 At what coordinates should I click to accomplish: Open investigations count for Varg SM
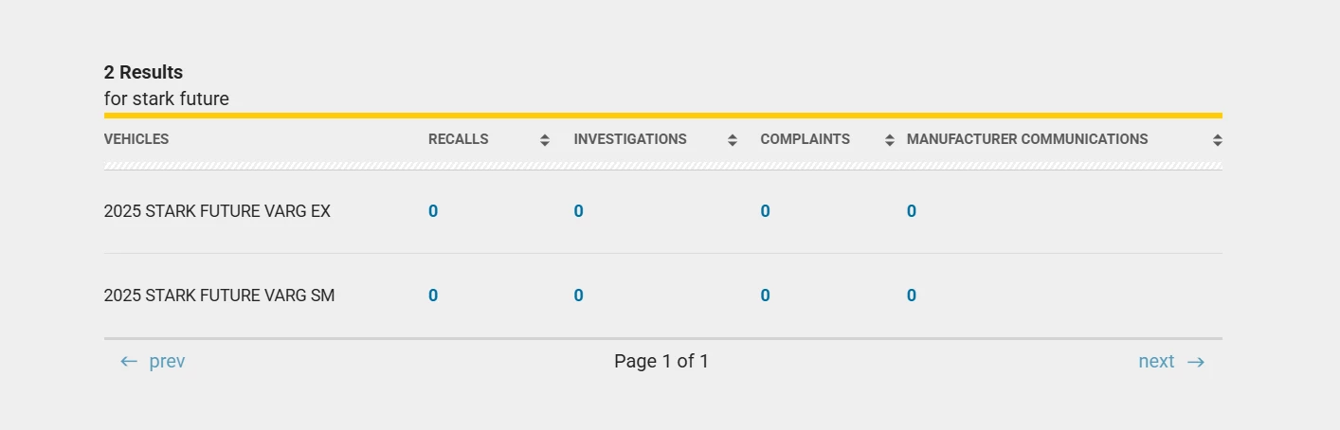[x=578, y=296]
